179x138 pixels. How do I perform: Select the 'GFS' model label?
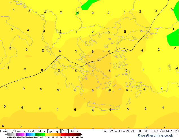(x=75, y=131)
